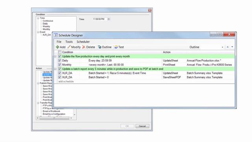Screen dimensions: 252x142
Task: Click left arrow of Action tree scrollbar
Action: 38,118
